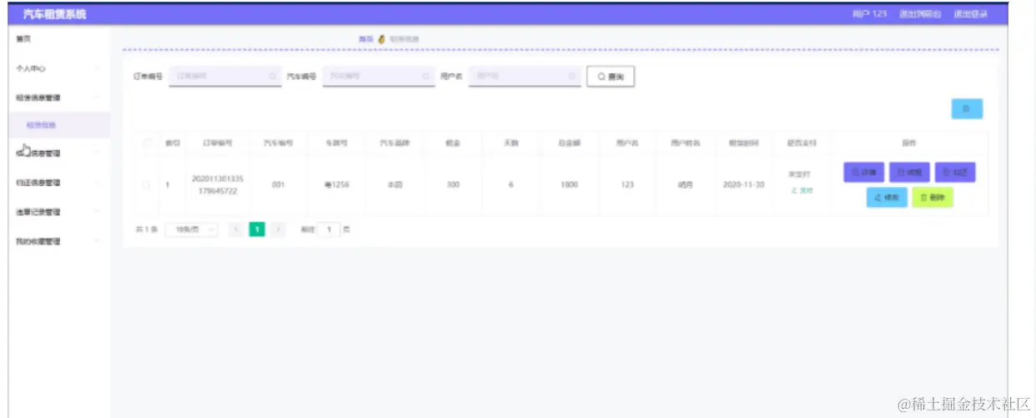Select the 租赁信息 submenu item
1036x418 pixels.
click(x=58, y=125)
